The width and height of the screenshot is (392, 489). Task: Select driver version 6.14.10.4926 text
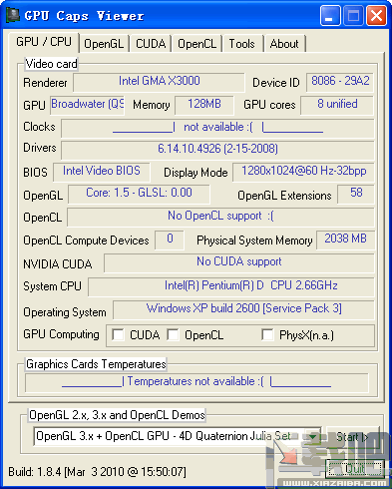click(x=217, y=149)
